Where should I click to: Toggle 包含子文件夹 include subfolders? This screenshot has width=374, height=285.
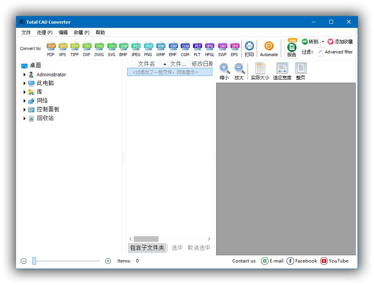[x=147, y=248]
